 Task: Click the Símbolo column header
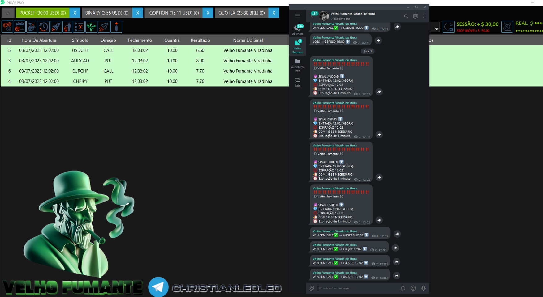click(x=80, y=40)
